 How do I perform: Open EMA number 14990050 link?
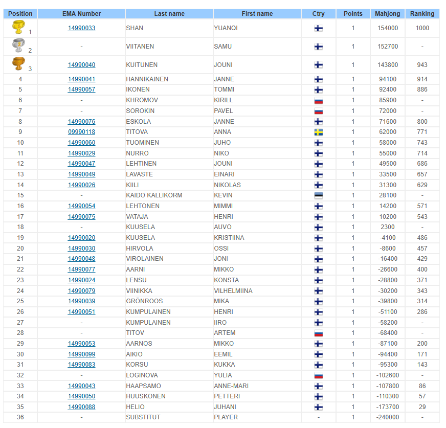[81, 396]
